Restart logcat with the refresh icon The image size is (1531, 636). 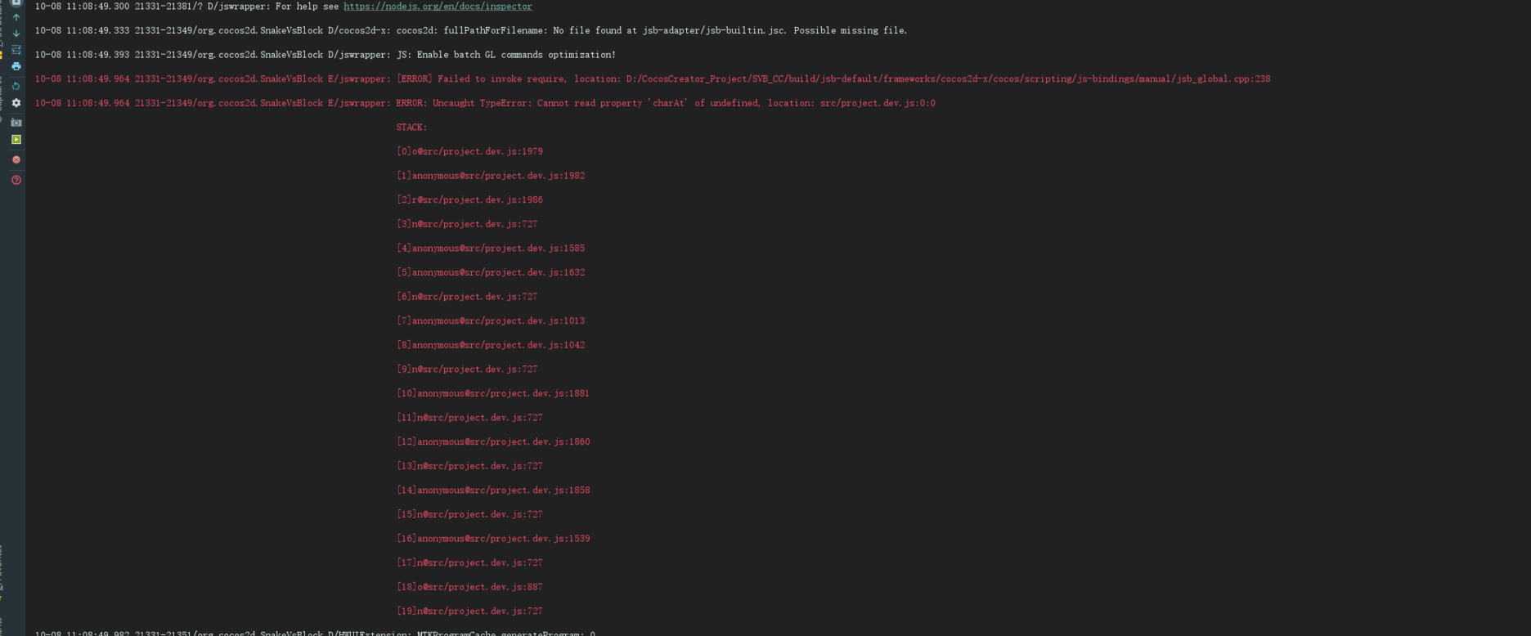[16, 86]
